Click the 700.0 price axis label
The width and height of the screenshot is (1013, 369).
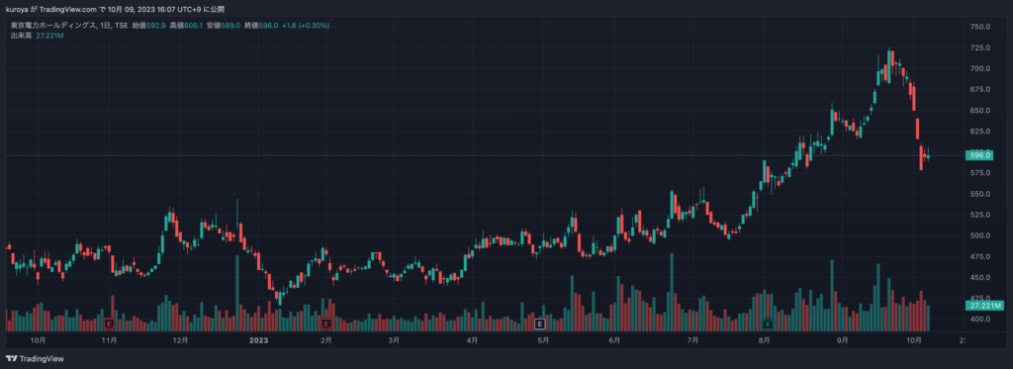click(x=980, y=68)
